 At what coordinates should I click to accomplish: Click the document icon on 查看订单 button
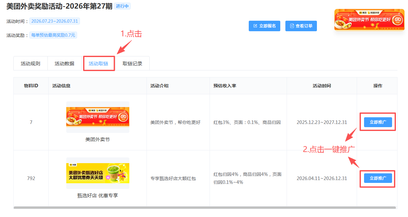[292, 26]
